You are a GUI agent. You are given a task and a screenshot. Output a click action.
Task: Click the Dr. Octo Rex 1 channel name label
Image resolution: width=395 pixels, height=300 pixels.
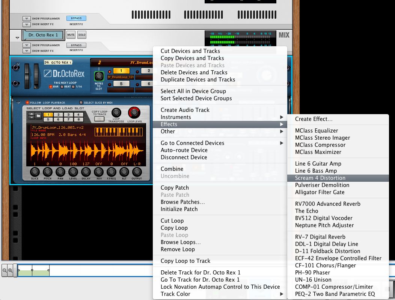point(43,35)
